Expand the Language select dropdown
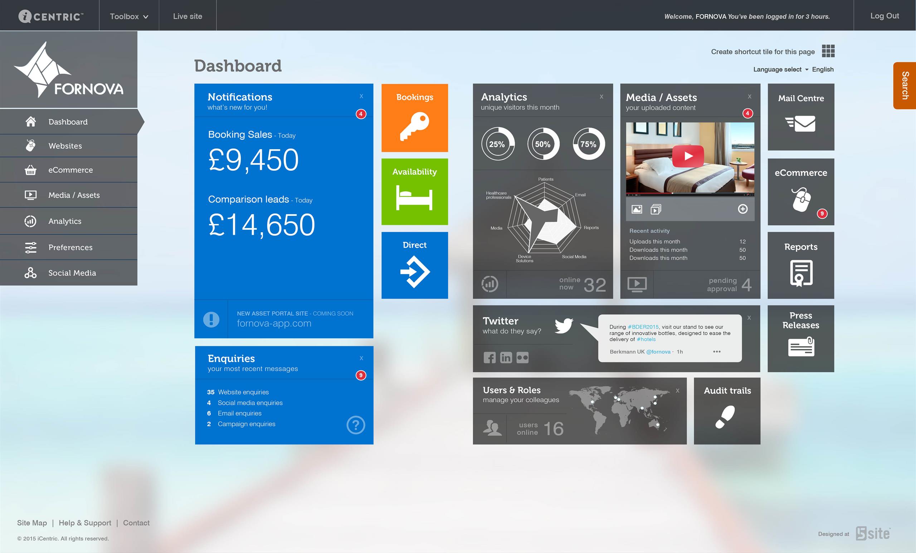Screen dimensions: 916x553 [793, 69]
